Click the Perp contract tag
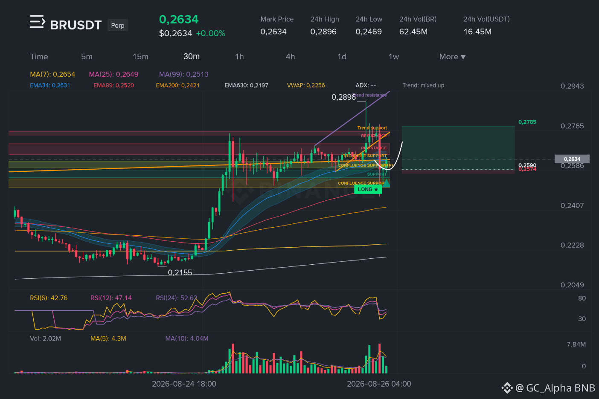599x399 pixels. click(118, 25)
